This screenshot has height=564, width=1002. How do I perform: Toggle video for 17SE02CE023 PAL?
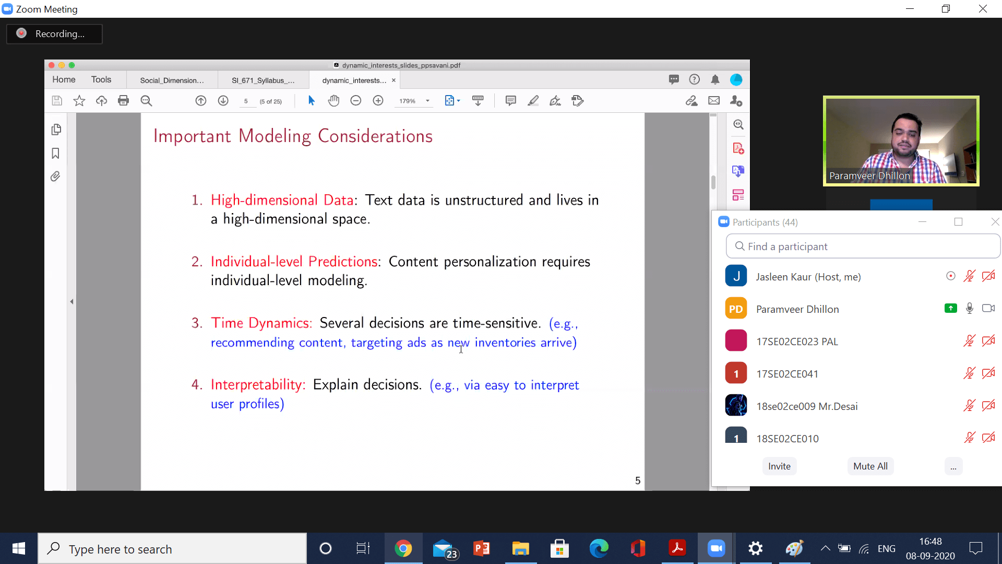pyautogui.click(x=988, y=341)
